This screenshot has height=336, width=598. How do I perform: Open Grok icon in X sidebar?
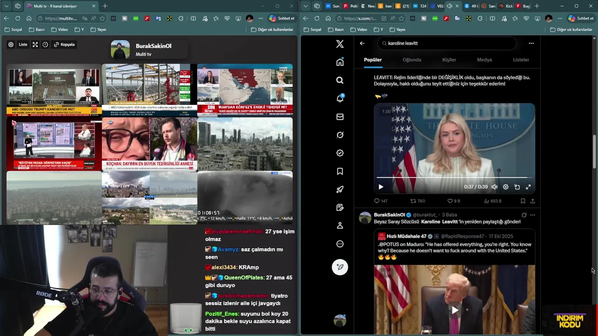pos(340,135)
